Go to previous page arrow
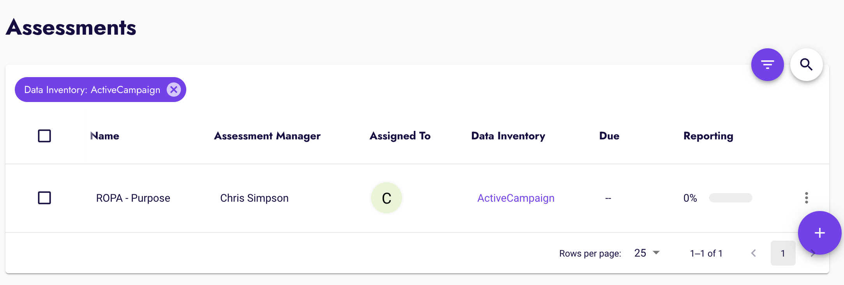 click(754, 253)
